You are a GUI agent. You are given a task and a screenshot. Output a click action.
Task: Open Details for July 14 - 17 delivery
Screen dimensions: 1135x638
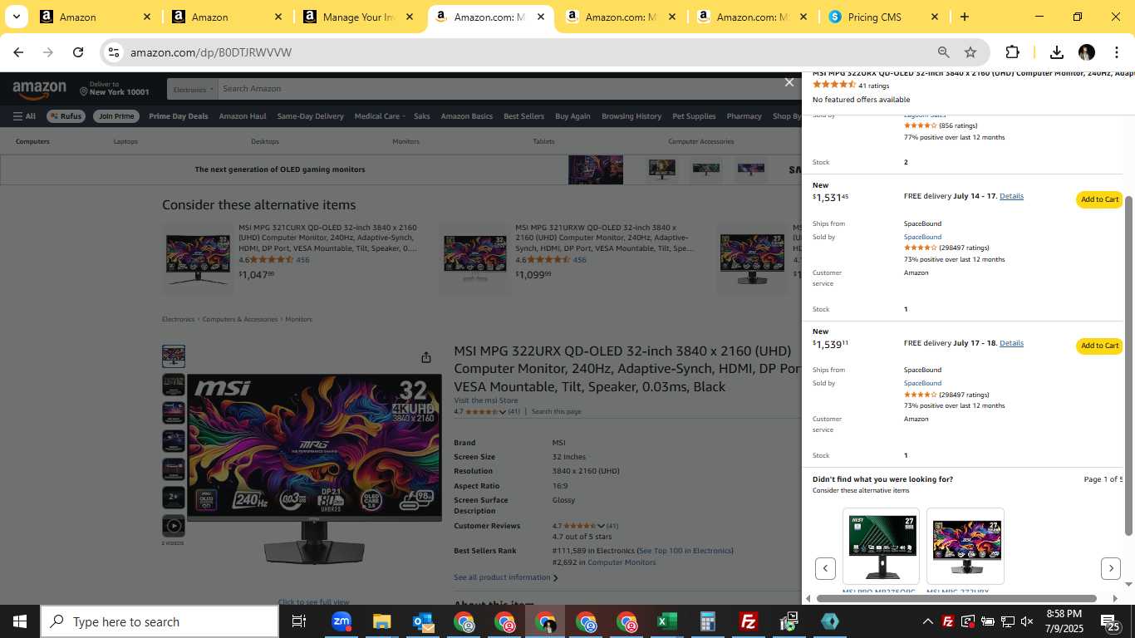[x=1011, y=196]
